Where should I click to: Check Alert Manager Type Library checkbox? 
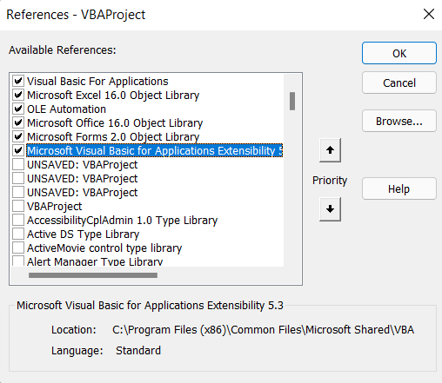[x=18, y=261]
